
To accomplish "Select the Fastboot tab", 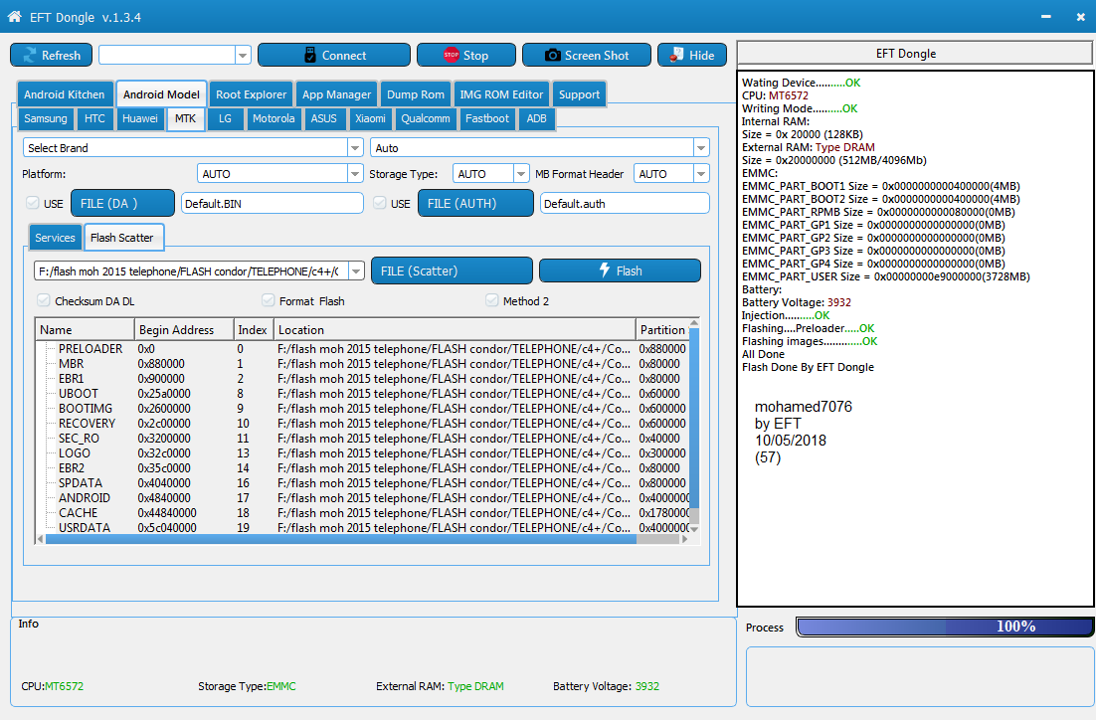I will 487,118.
